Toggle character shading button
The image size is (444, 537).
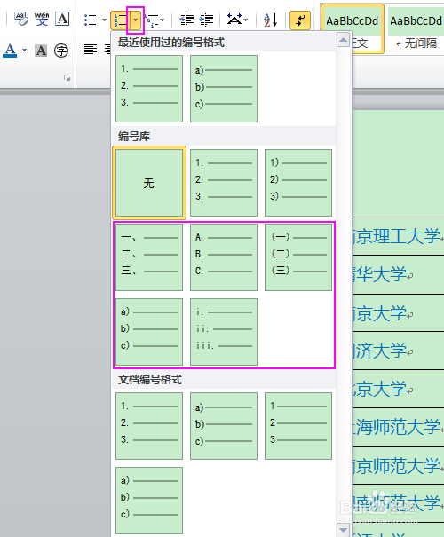[x=41, y=51]
